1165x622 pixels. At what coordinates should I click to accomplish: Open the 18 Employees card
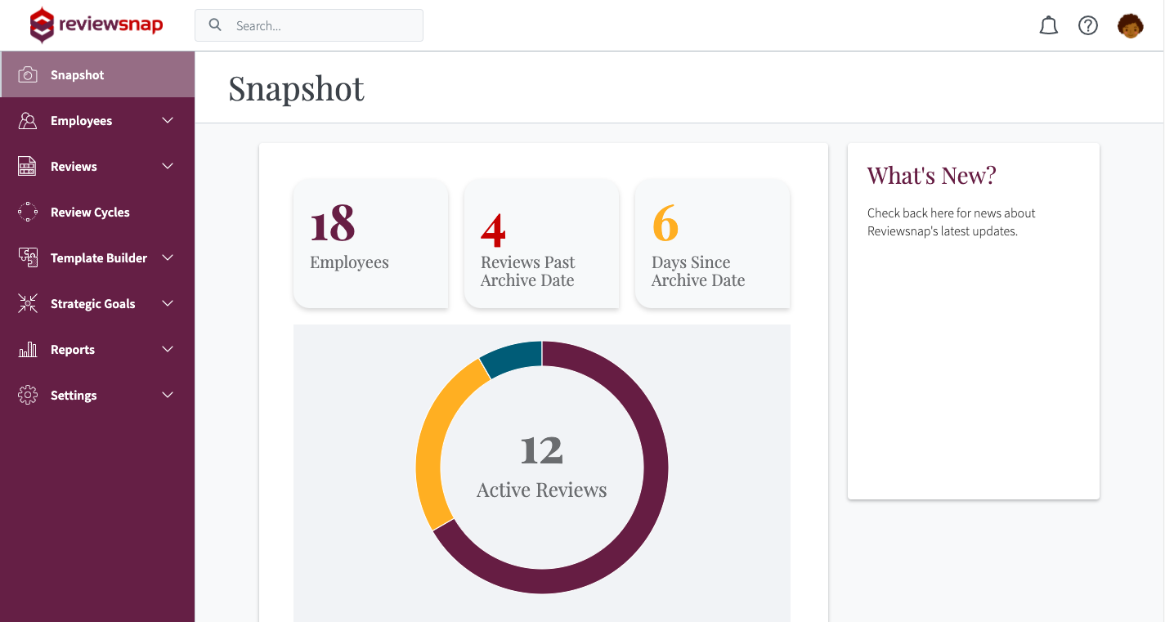(x=370, y=244)
